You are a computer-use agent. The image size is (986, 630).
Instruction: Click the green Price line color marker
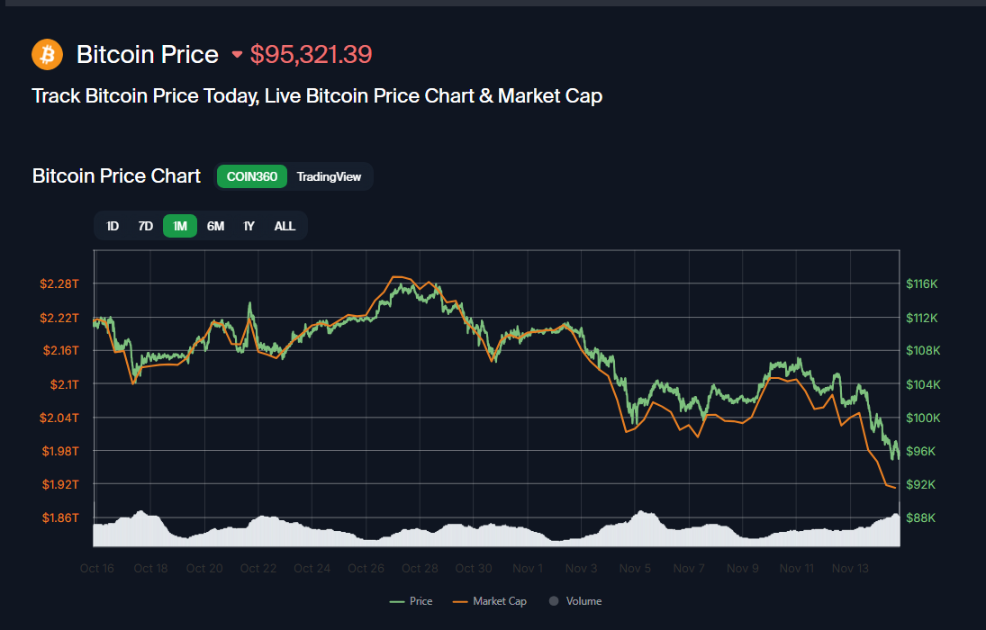tap(397, 601)
